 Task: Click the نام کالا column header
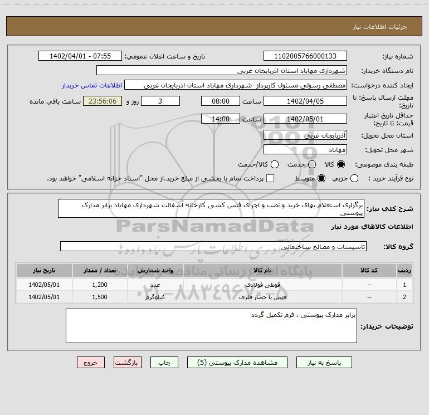(262, 270)
